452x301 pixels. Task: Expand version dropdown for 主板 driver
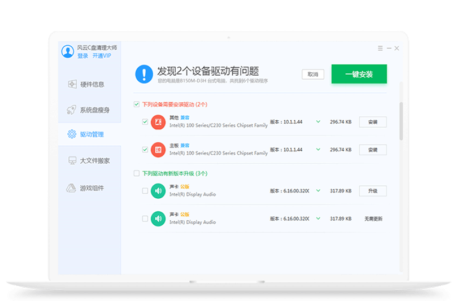click(318, 150)
